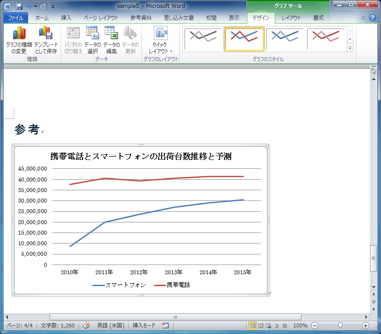The width and height of the screenshot is (381, 334).
Task: Click Next Page double-arrow button
Action: [x=374, y=309]
